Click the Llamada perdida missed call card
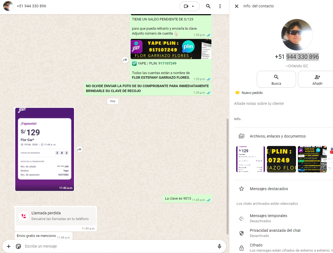This screenshot has height=253, width=333. [x=55, y=216]
